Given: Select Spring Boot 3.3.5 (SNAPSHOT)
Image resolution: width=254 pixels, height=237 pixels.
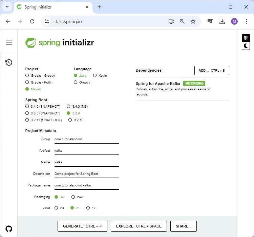Looking at the screenshot, I should tap(43, 113).
